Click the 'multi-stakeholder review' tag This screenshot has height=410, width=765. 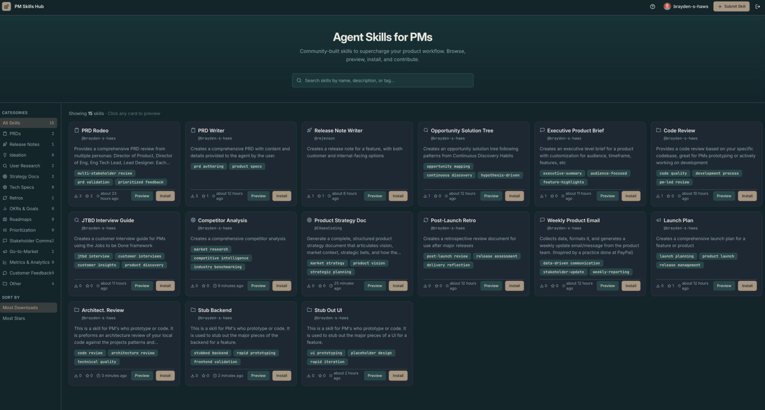tap(104, 173)
